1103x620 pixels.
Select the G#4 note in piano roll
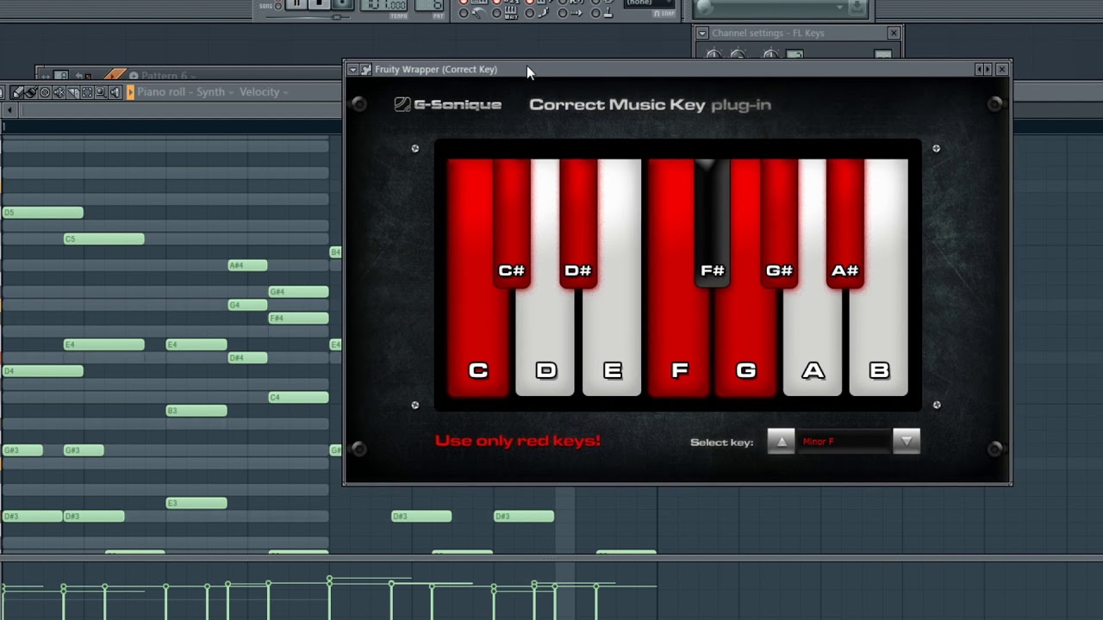[x=298, y=292]
